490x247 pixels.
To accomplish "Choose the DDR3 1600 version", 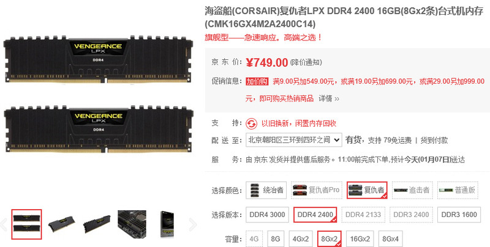I will [x=459, y=215].
